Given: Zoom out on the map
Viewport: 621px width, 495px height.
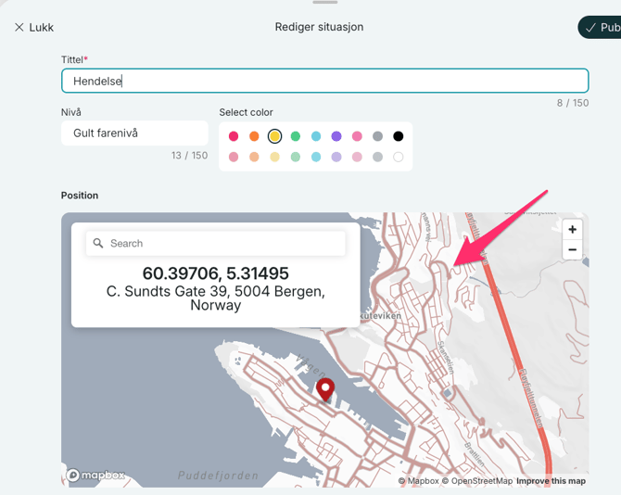Looking at the screenshot, I should point(573,249).
